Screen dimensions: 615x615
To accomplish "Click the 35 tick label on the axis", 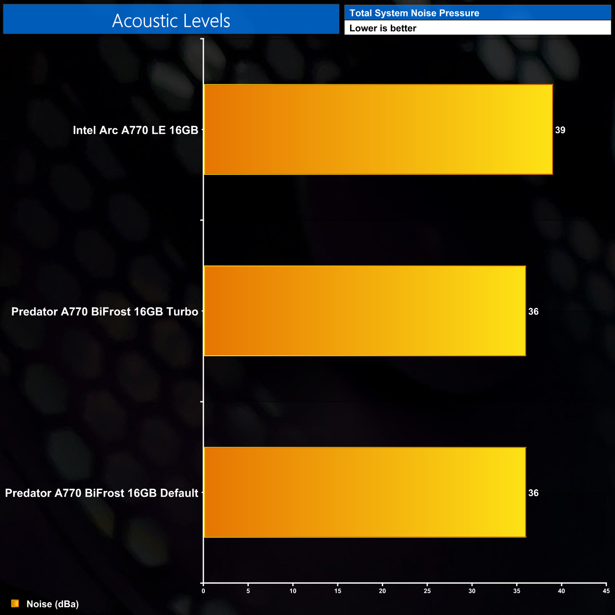I will click(517, 591).
